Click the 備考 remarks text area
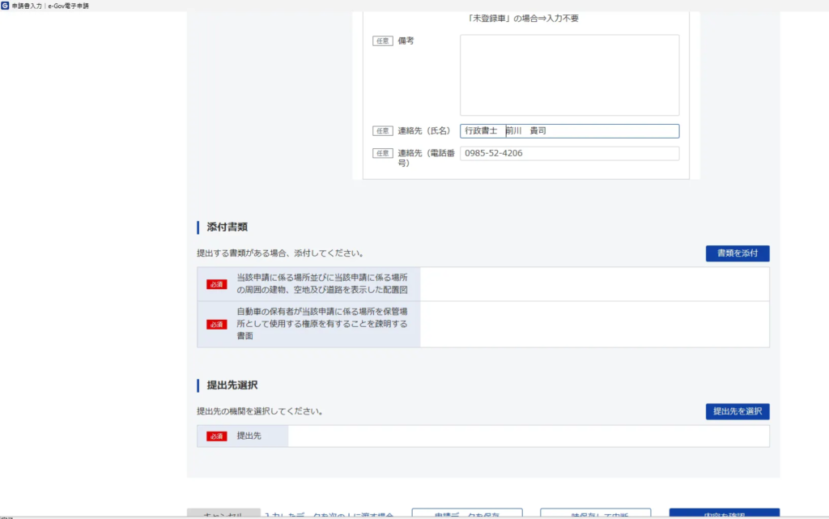829x519 pixels. pos(569,75)
